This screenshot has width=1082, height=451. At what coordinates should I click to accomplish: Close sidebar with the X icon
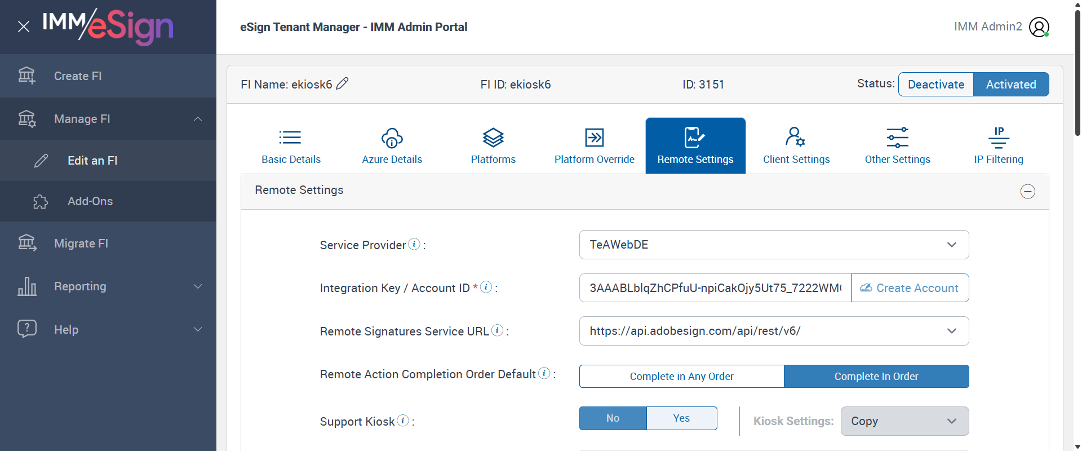coord(24,26)
